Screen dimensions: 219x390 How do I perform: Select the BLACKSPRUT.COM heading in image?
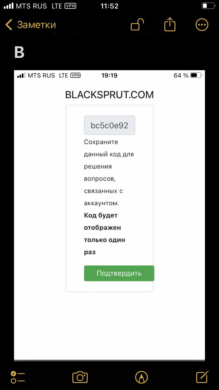click(109, 95)
